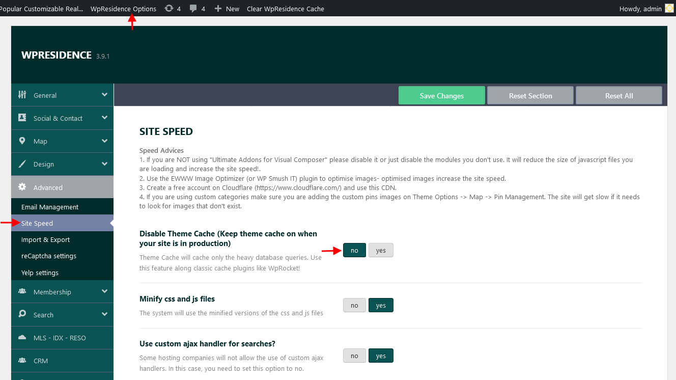Click the Save Changes button
The width and height of the screenshot is (676, 380).
441,95
